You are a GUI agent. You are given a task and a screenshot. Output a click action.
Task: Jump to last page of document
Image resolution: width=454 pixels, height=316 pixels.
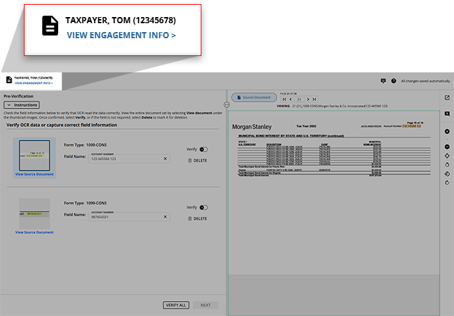[315, 100]
